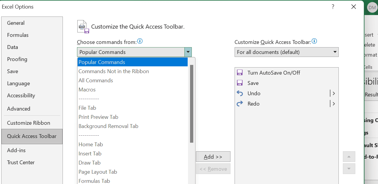Expand the Redo command options arrow
The width and height of the screenshot is (378, 184).
333,103
